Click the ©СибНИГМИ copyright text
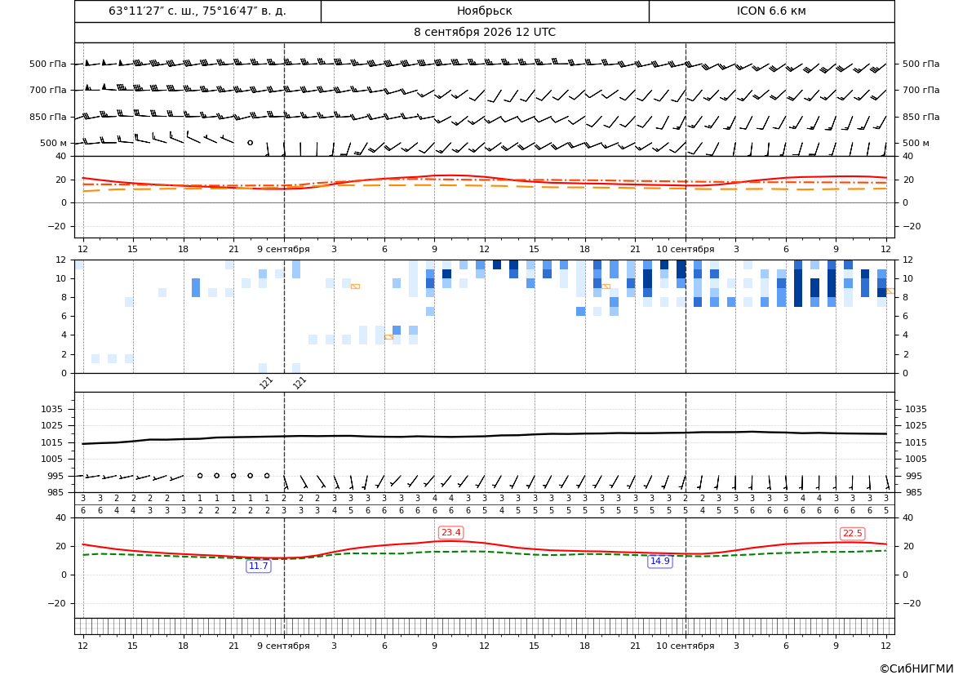Viewport: 954px width, 675px height. pos(916,668)
